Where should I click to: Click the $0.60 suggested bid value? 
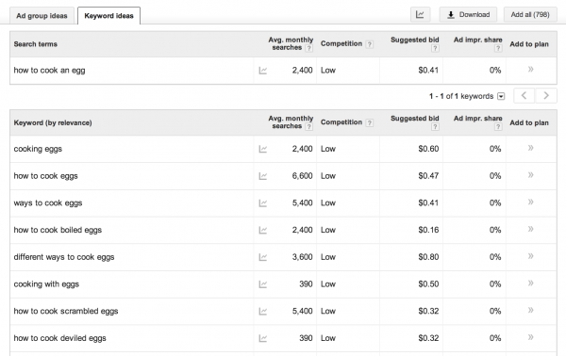click(428, 149)
